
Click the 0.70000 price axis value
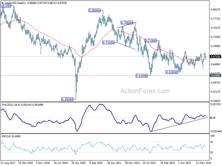(x=216, y=46)
